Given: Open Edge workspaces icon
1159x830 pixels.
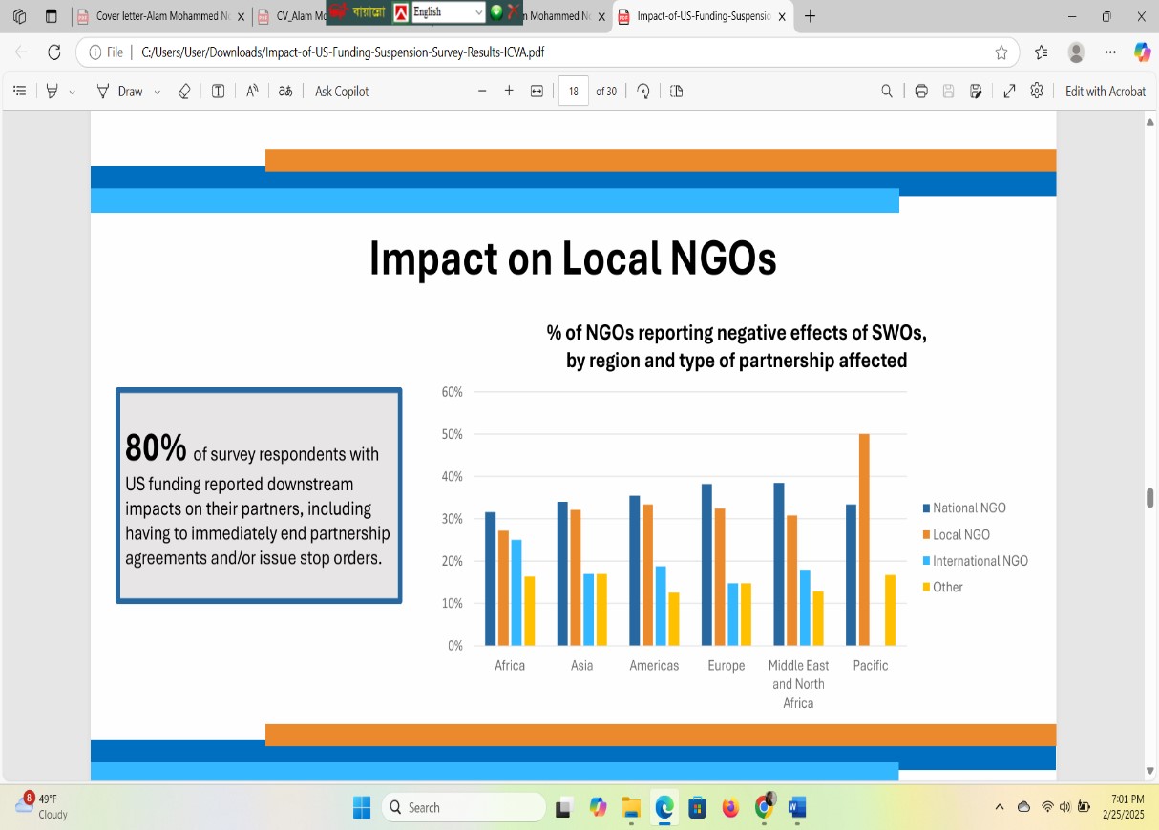Looking at the screenshot, I should (20, 16).
